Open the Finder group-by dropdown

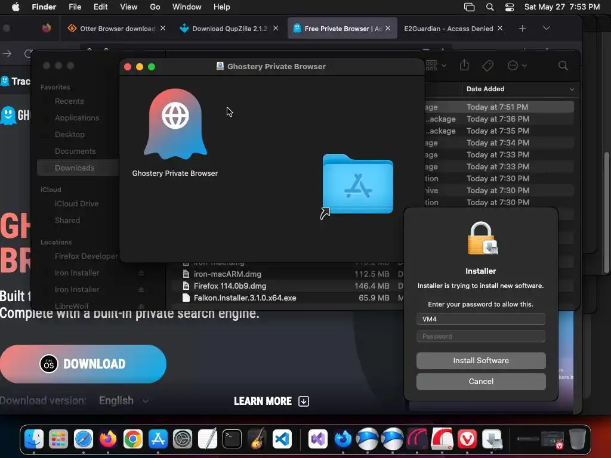point(436,66)
